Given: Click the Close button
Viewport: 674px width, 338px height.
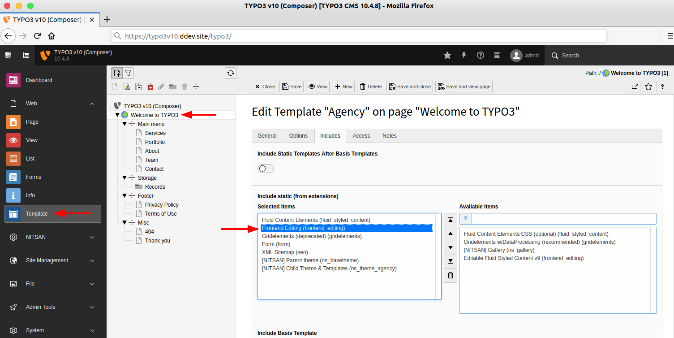Looking at the screenshot, I should pyautogui.click(x=265, y=87).
